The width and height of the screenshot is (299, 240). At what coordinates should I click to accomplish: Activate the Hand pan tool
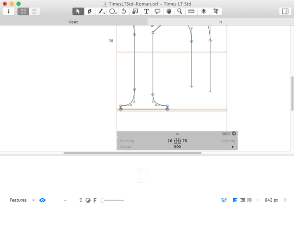pyautogui.click(x=168, y=11)
